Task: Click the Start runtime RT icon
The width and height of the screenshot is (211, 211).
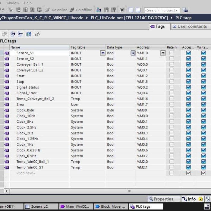Action: [x=39, y=10]
